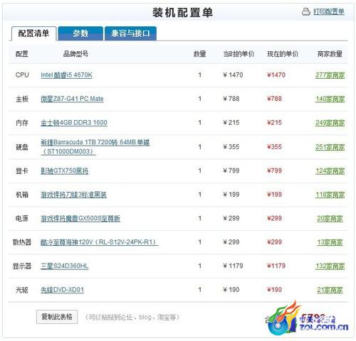Open the 影驰GTX750黑将 graphics card link
Screen dimensions: 356x341
[x=64, y=170]
